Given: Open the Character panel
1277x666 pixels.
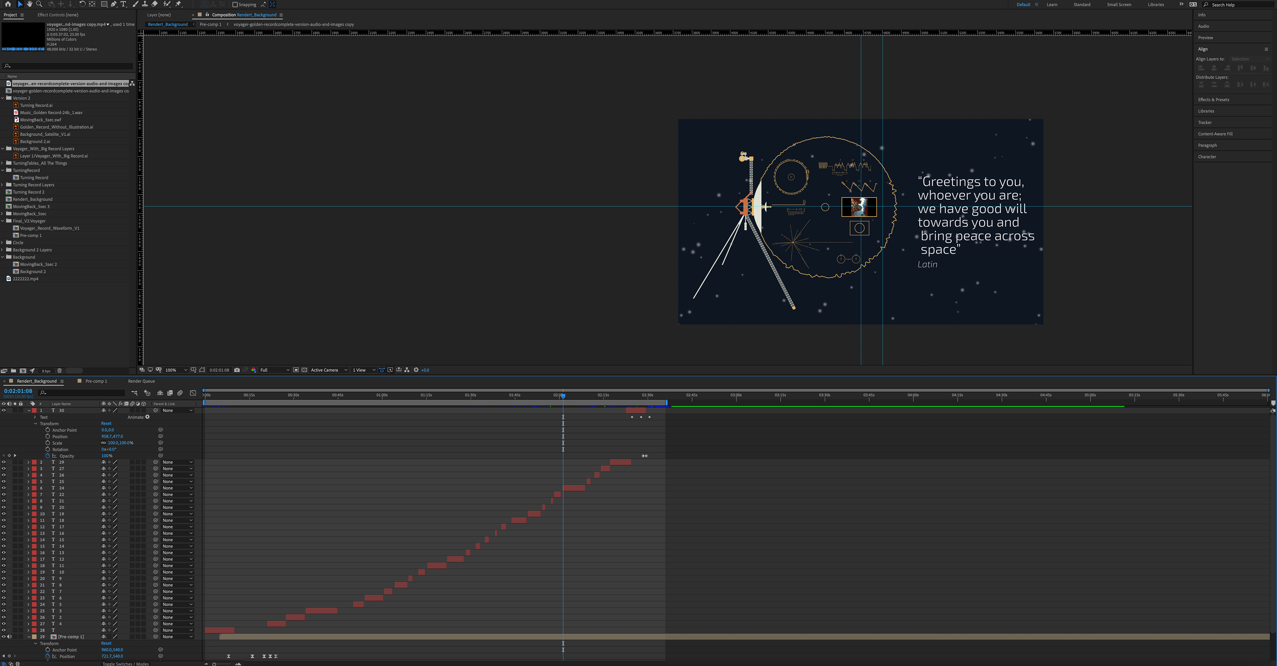Looking at the screenshot, I should click(1206, 157).
